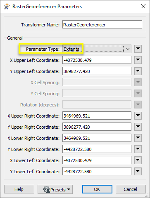Open the arrow menu for Y Upper Left Coordinate

pos(138,71)
